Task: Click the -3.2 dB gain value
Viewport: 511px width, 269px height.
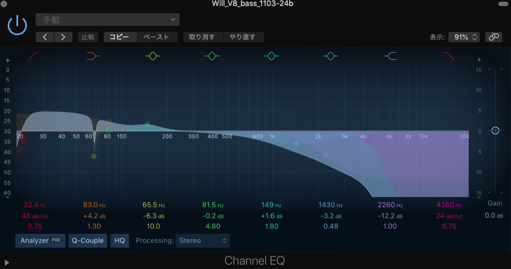Action: pos(330,216)
